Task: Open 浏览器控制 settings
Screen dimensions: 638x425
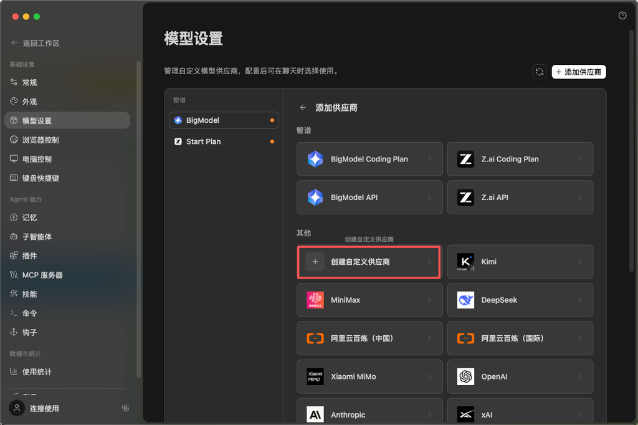Action: point(67,140)
